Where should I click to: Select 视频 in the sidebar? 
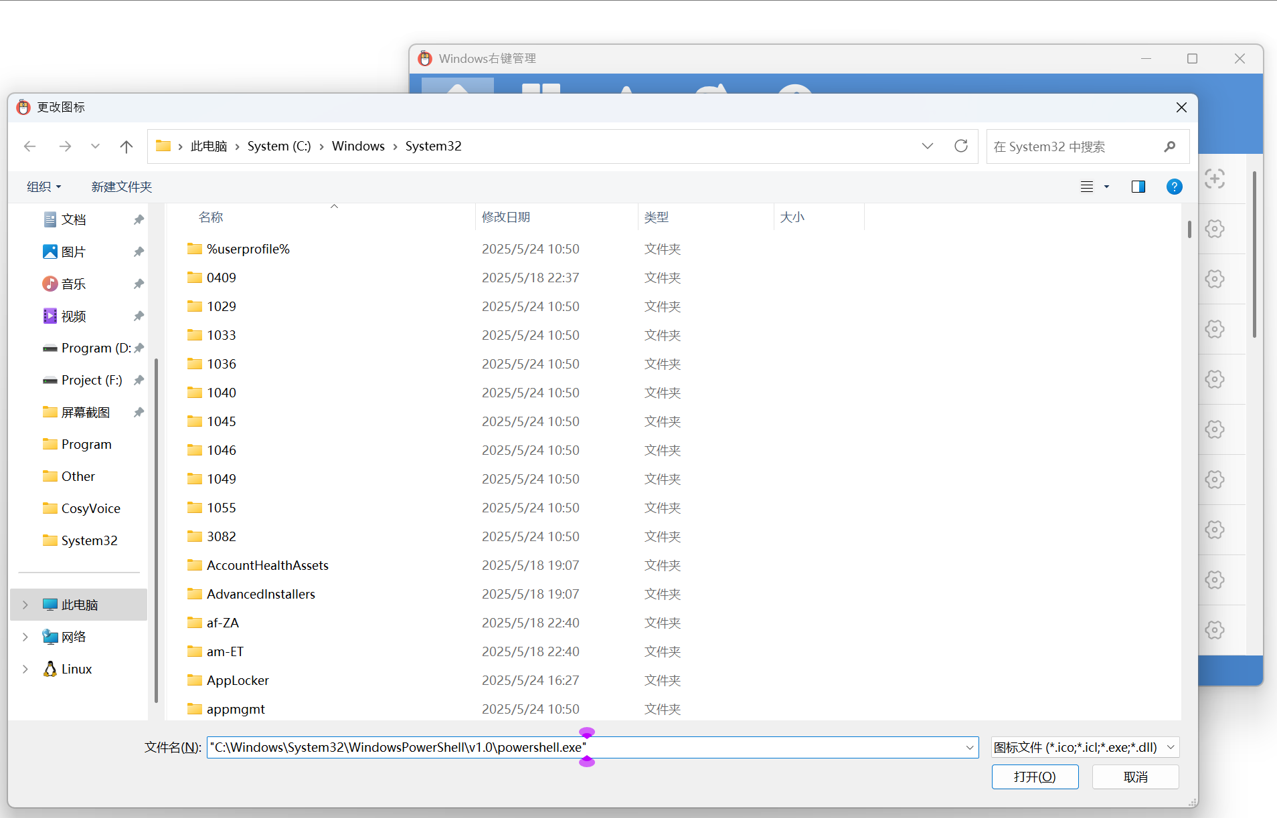[74, 316]
